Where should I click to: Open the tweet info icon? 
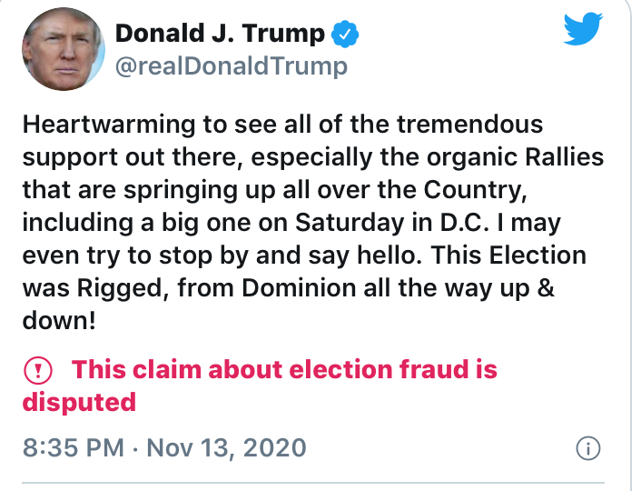pos(588,448)
